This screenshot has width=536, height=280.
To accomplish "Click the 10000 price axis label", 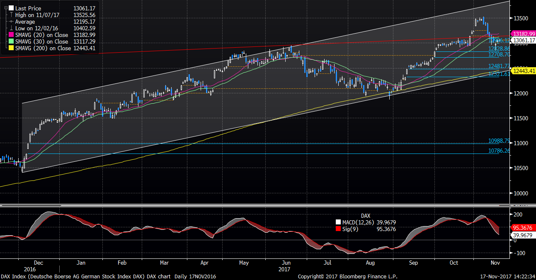I will coord(521,193).
